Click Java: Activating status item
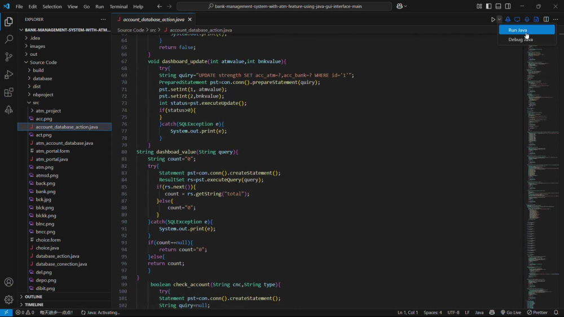The height and width of the screenshot is (317, 564). [x=100, y=312]
